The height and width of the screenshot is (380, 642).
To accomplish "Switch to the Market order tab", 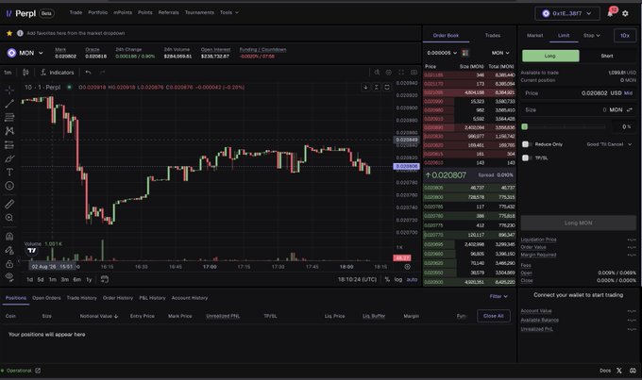I will [x=534, y=36].
